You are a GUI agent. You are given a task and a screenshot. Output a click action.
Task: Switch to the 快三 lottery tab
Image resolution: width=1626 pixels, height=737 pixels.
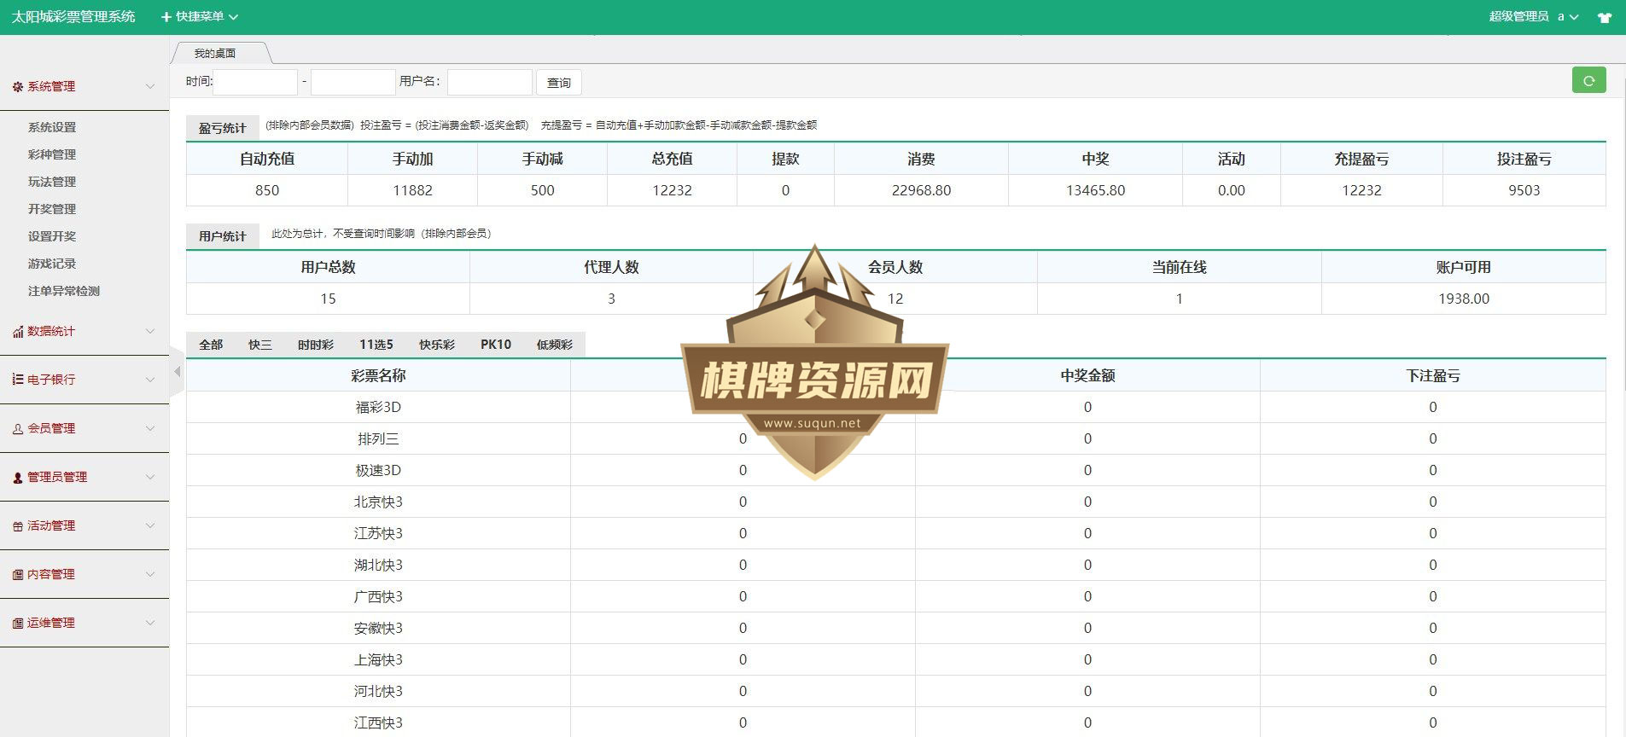pyautogui.click(x=260, y=345)
